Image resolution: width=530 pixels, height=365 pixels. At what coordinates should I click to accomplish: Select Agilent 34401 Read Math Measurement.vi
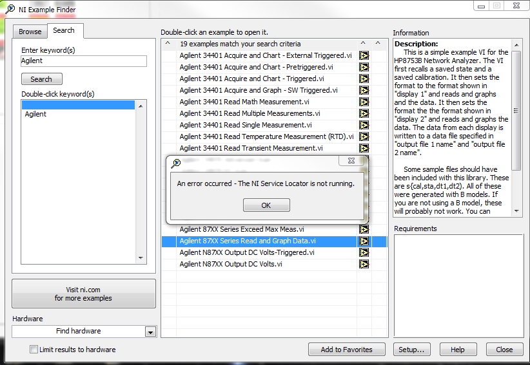click(x=244, y=102)
